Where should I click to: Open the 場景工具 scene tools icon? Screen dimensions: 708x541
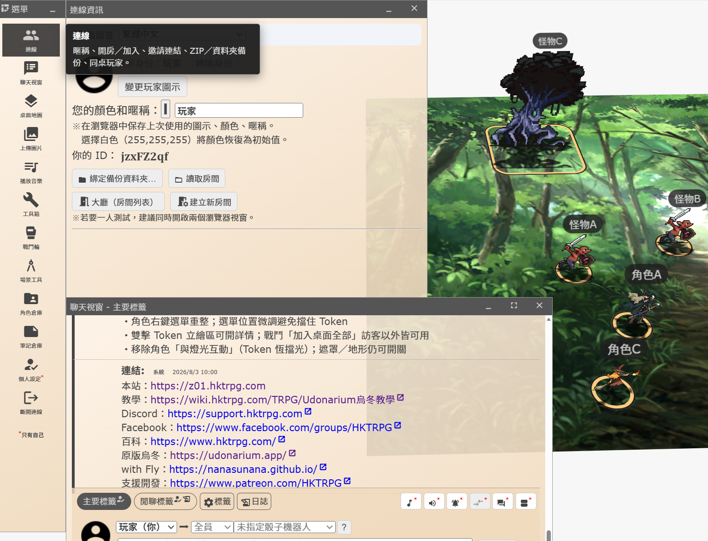pyautogui.click(x=31, y=270)
